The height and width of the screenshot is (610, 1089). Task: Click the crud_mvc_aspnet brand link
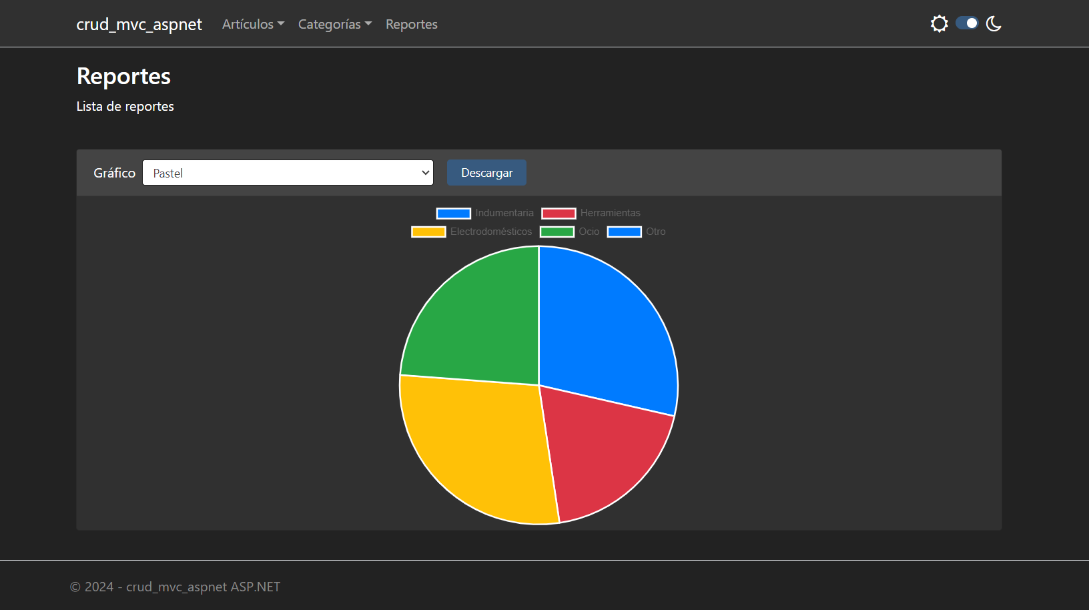click(139, 24)
